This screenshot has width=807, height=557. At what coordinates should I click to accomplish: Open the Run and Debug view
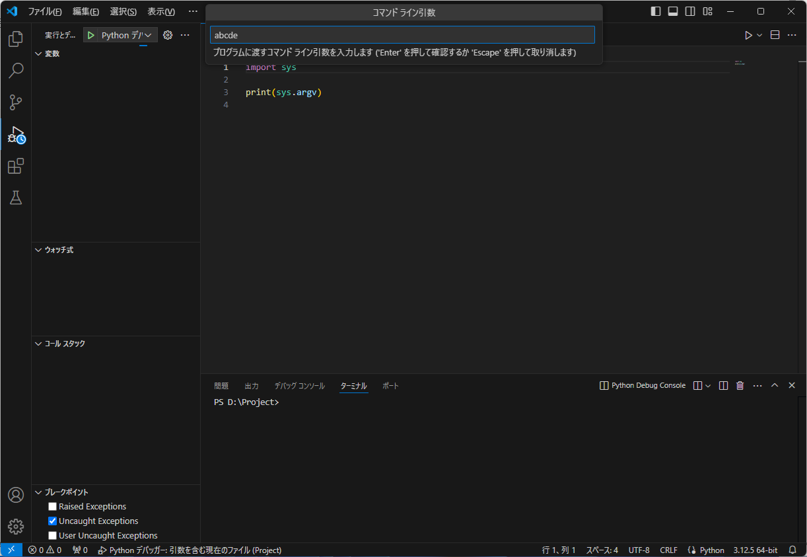point(16,135)
